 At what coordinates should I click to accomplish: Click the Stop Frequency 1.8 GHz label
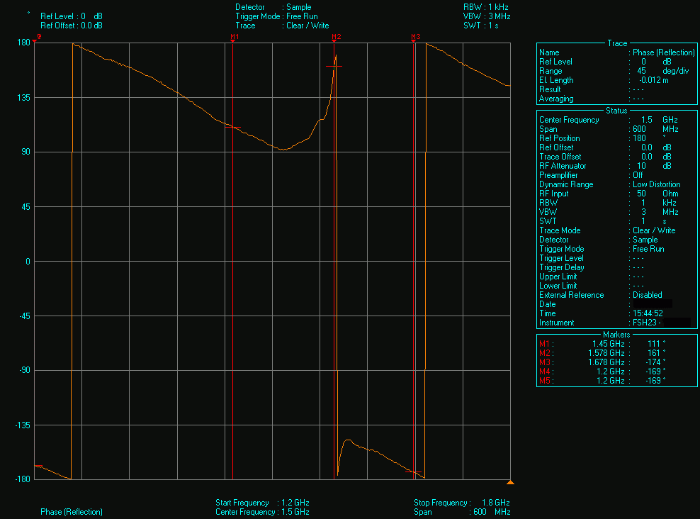coord(462,503)
